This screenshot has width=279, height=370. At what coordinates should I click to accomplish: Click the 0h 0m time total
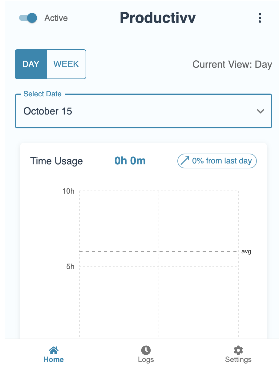point(130,161)
